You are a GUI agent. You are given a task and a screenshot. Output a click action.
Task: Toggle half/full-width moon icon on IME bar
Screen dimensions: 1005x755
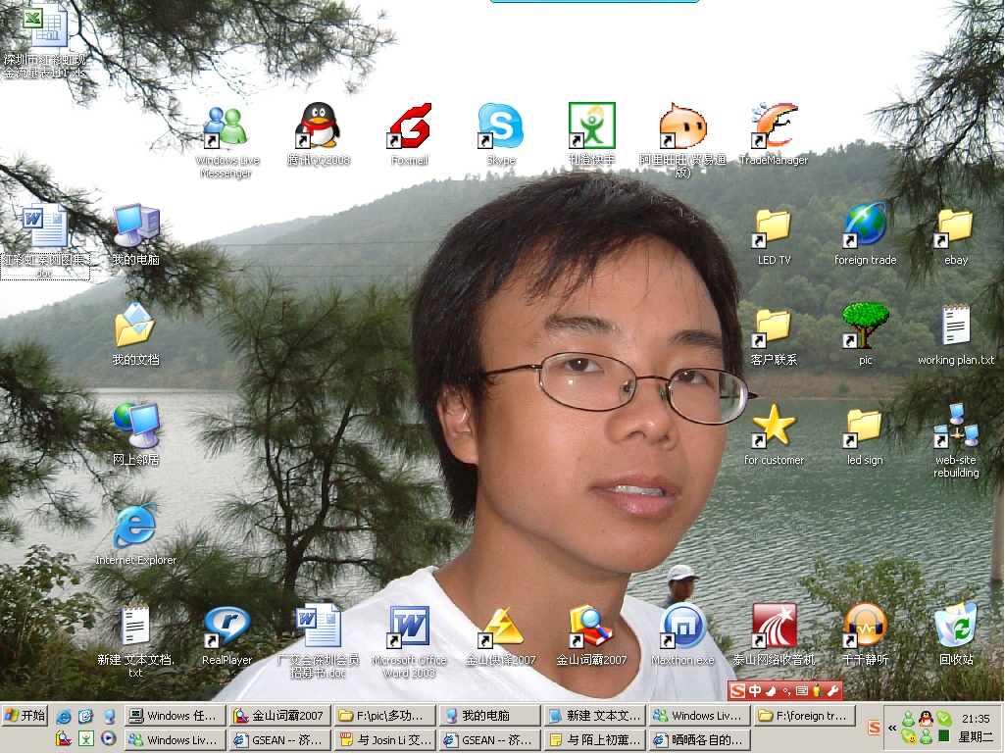point(771,691)
